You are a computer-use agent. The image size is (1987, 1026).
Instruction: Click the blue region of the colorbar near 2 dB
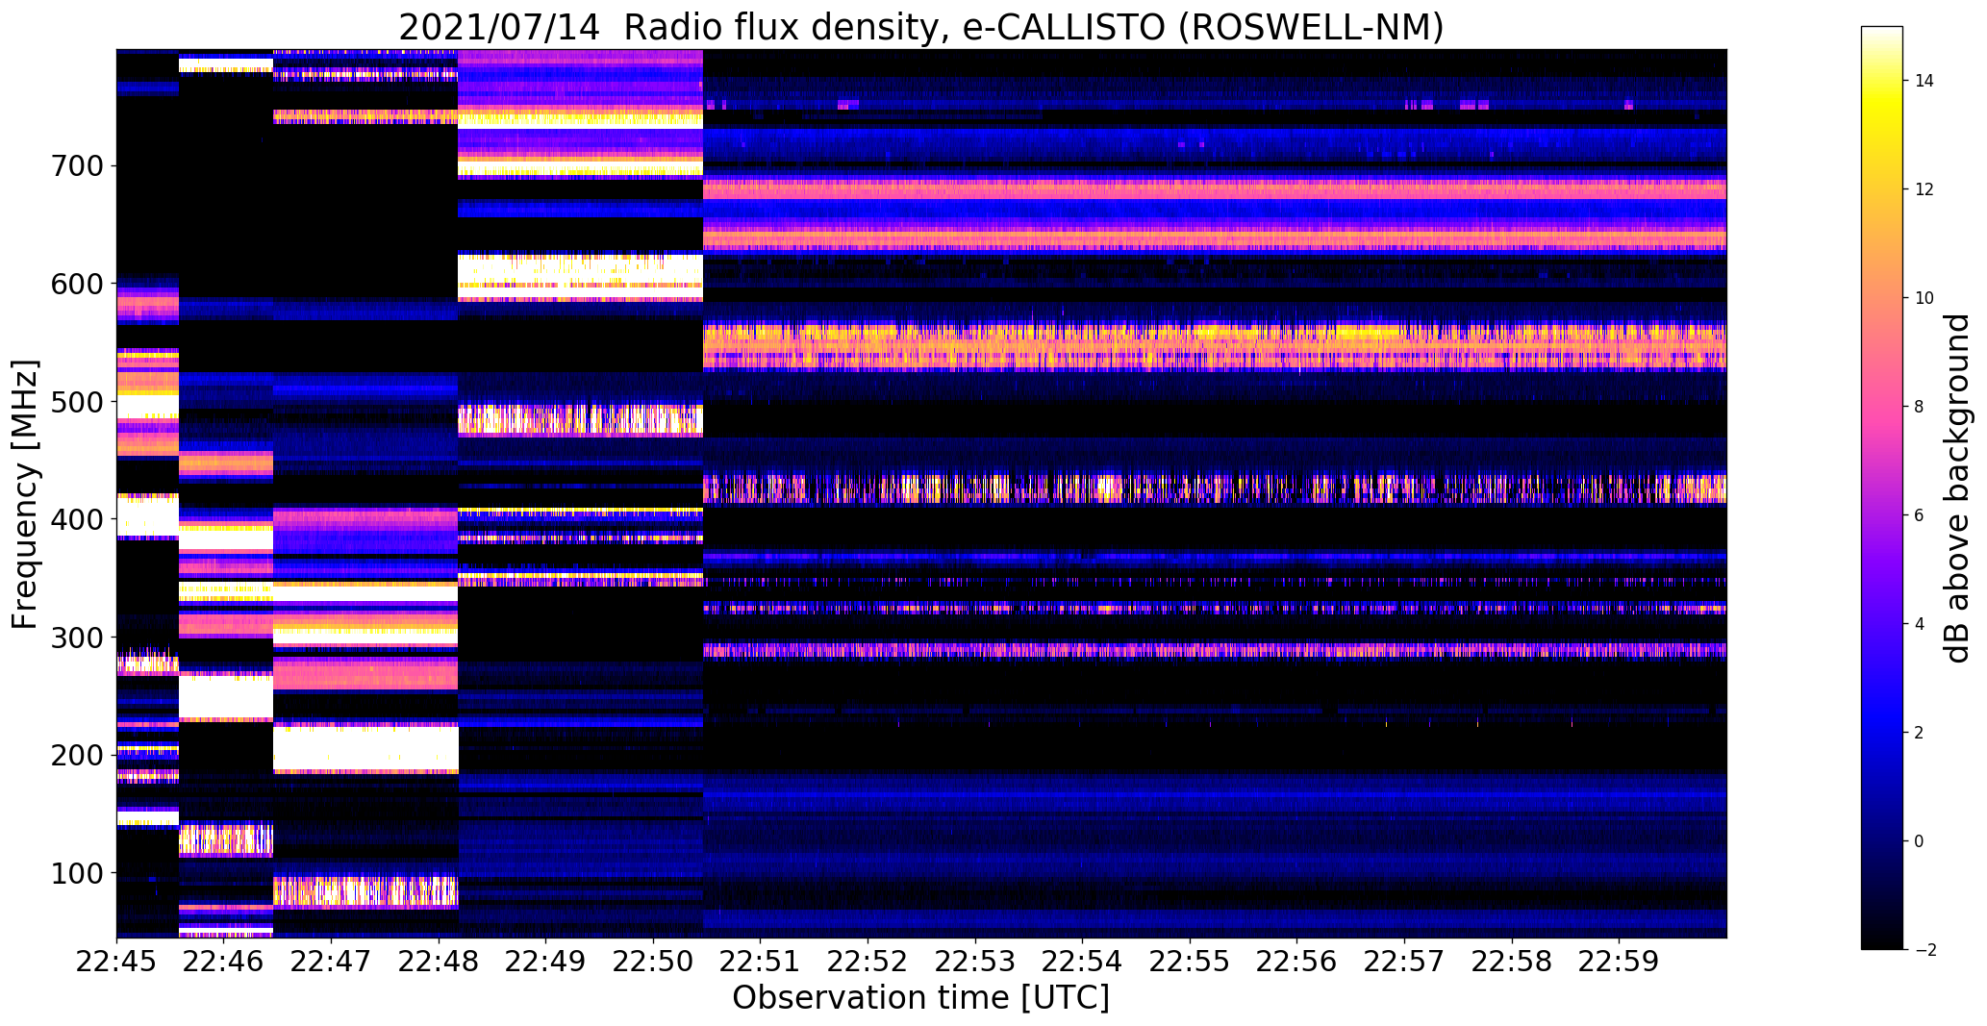tap(1882, 733)
